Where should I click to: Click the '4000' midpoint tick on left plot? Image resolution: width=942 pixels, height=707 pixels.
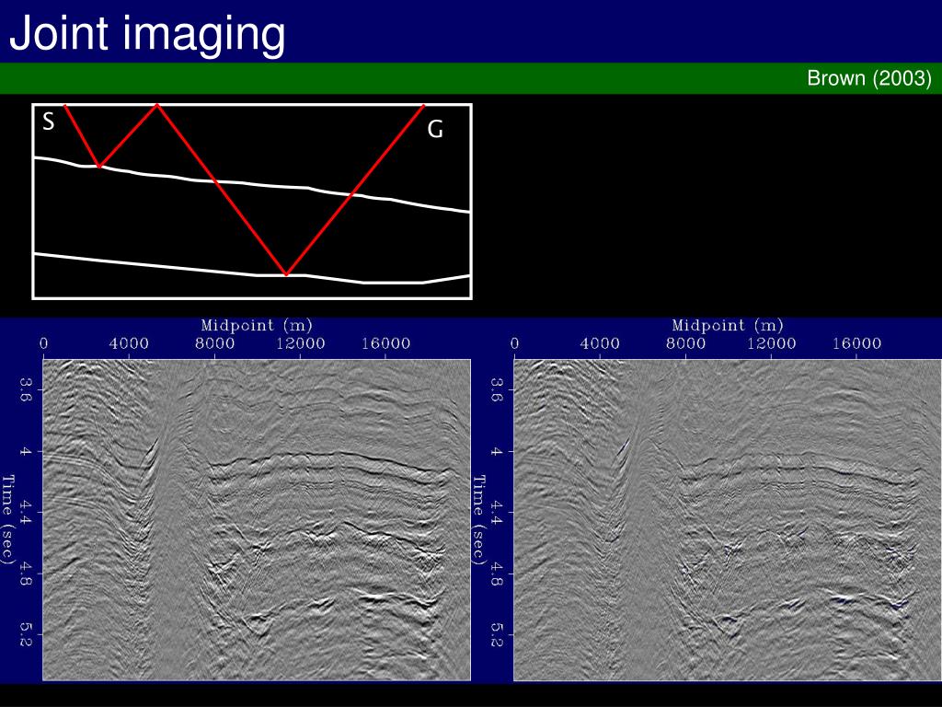129,344
